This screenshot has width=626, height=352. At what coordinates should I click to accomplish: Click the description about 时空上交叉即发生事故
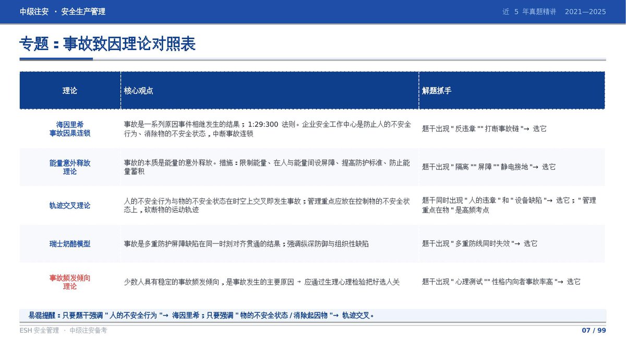tap(270, 205)
